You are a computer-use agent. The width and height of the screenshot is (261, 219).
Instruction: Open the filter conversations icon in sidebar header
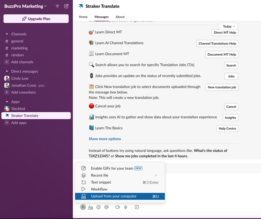coord(57,6)
